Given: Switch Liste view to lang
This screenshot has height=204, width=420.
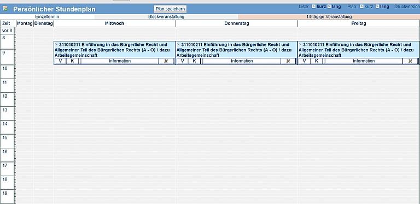Looking at the screenshot, I should point(336,7).
